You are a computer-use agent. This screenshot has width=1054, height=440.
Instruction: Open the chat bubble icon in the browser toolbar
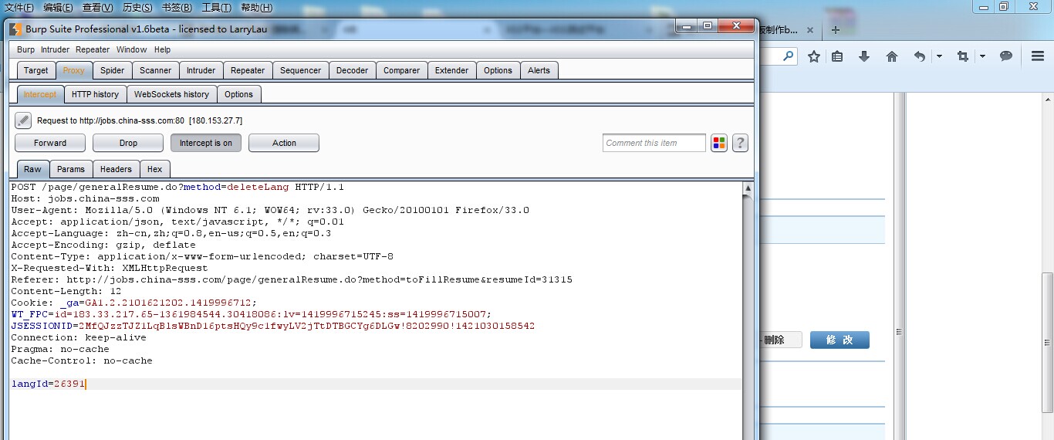point(1006,56)
